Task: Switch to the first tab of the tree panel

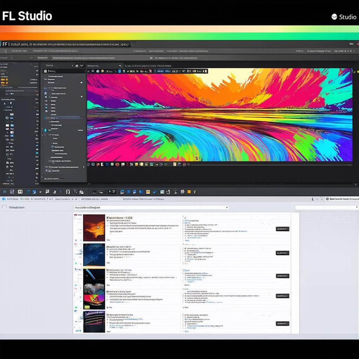Action: [49, 66]
